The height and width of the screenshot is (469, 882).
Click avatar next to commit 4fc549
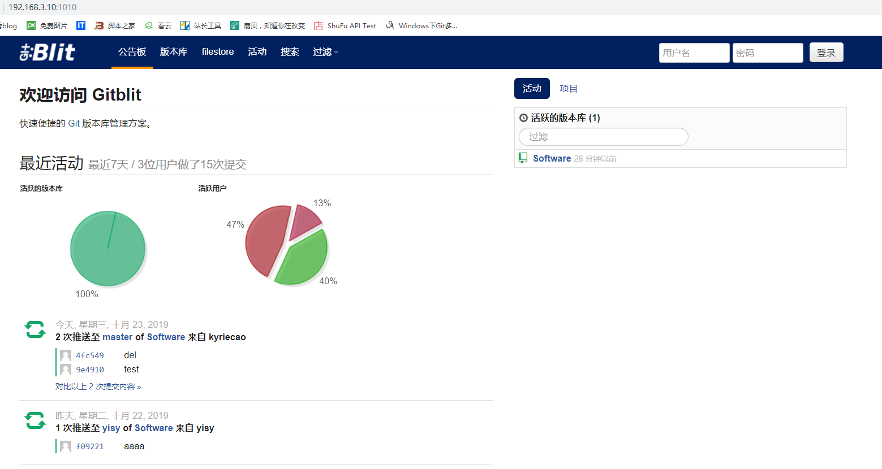66,355
